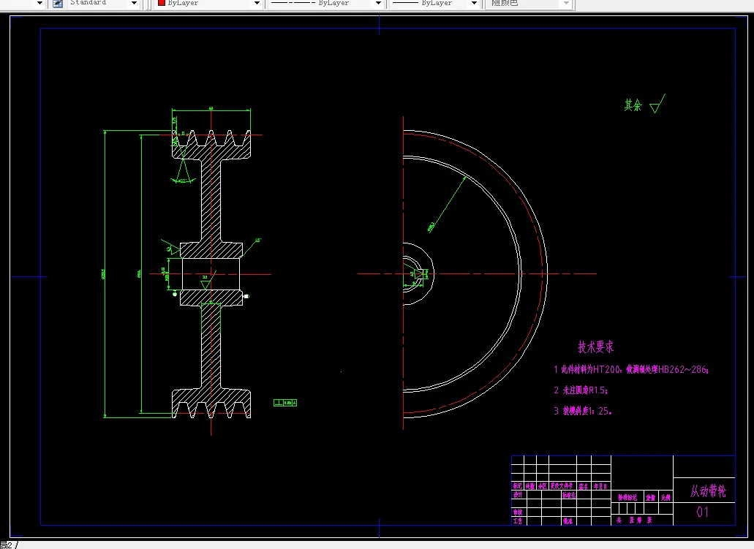Select the 标记 cell in title block
Image resolution: width=754 pixels, height=549 pixels.
pos(517,486)
